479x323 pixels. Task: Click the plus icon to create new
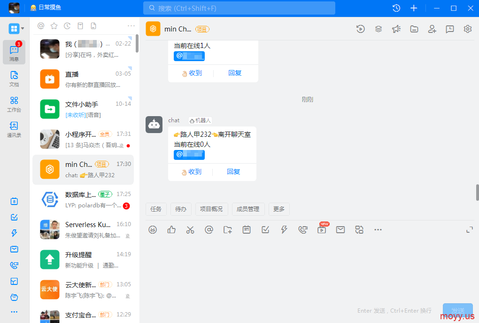click(414, 8)
